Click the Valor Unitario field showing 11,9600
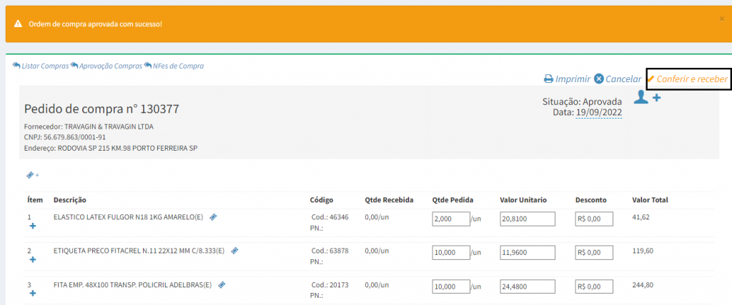The image size is (732, 305). 527,254
